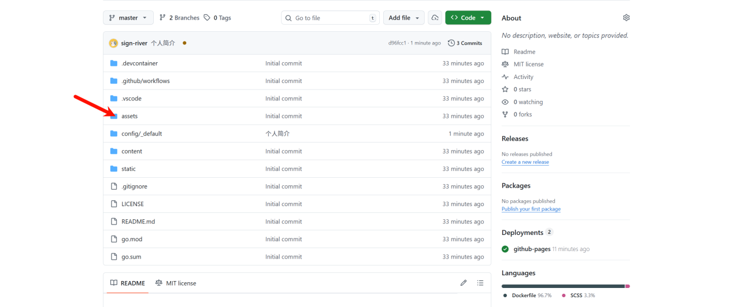Click the edit README pencil icon
733x307 pixels.
coord(464,283)
